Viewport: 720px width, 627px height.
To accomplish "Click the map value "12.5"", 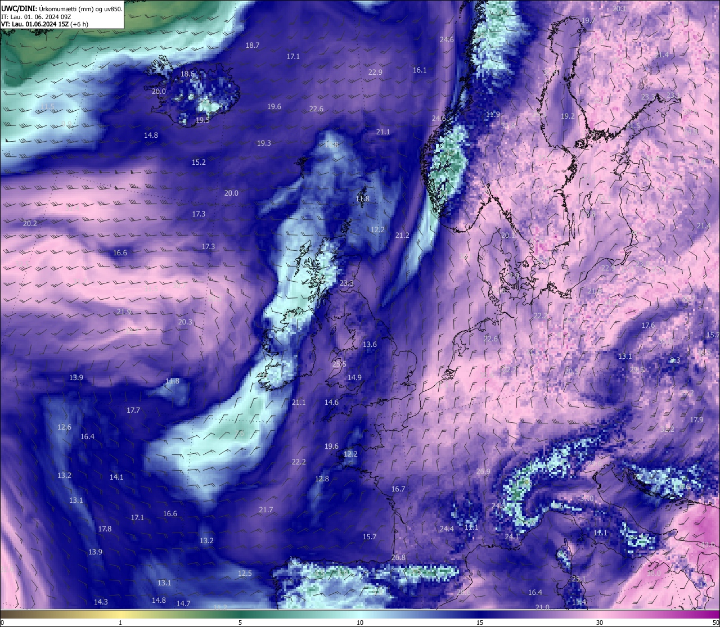I will pos(245,573).
